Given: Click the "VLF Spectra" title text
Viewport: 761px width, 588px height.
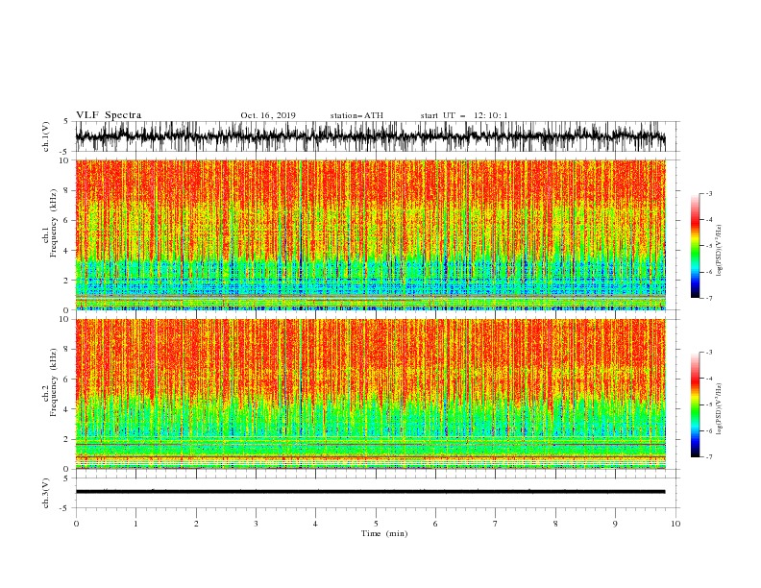Looking at the screenshot, I should 109,115.
